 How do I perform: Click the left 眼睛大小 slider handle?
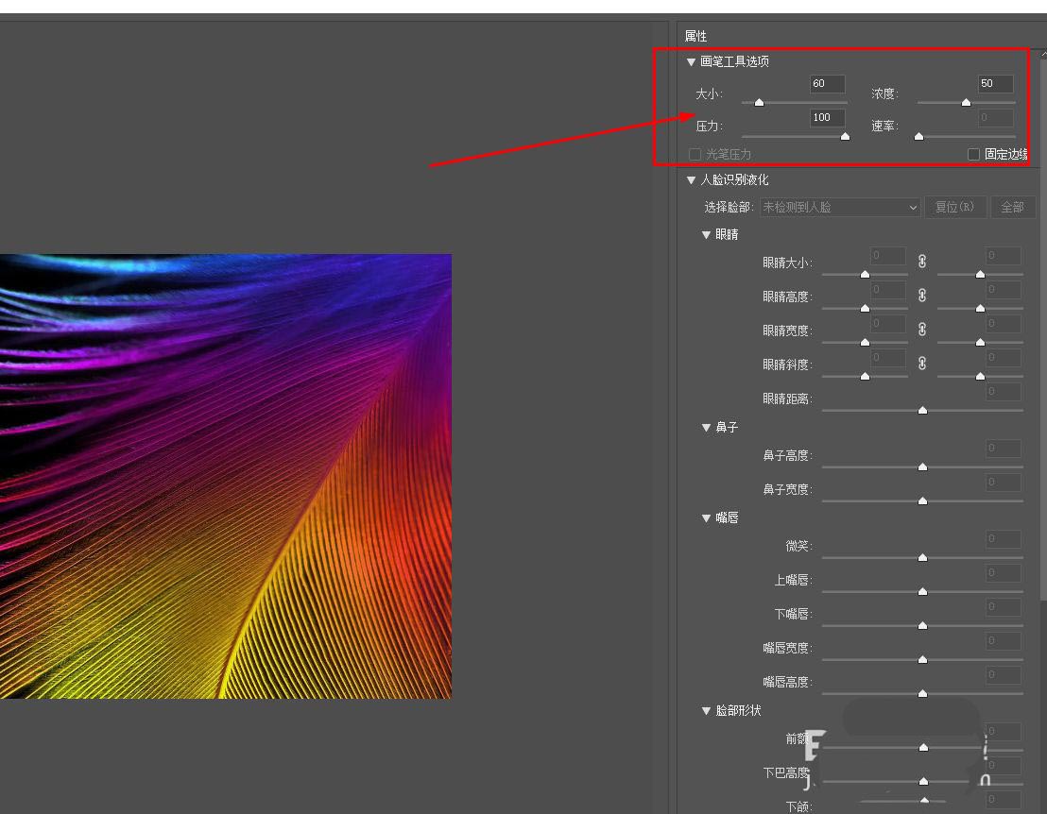866,274
